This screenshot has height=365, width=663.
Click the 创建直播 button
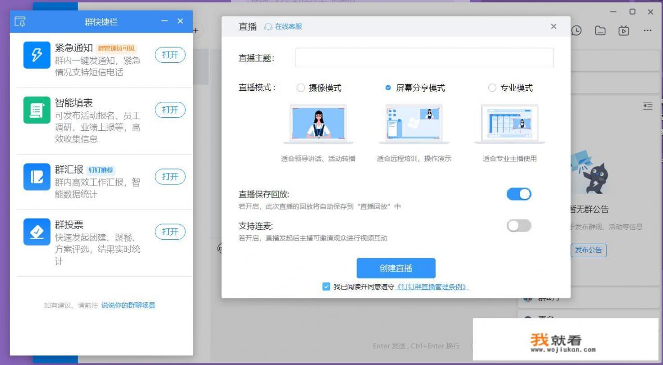396,268
